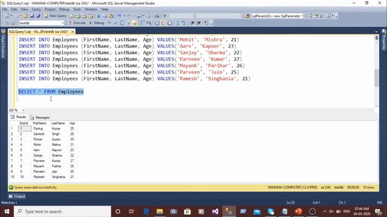Open the Query menu
Screen dimensions: 387x217
pos(36,9)
